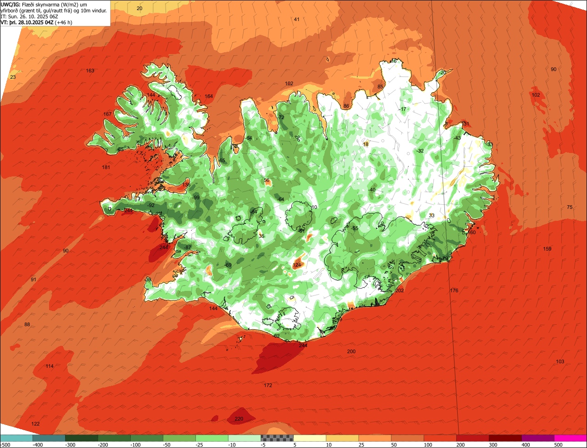Click the map value '91' over the western sea
Viewport: 587px width, 448px height.
click(x=33, y=279)
